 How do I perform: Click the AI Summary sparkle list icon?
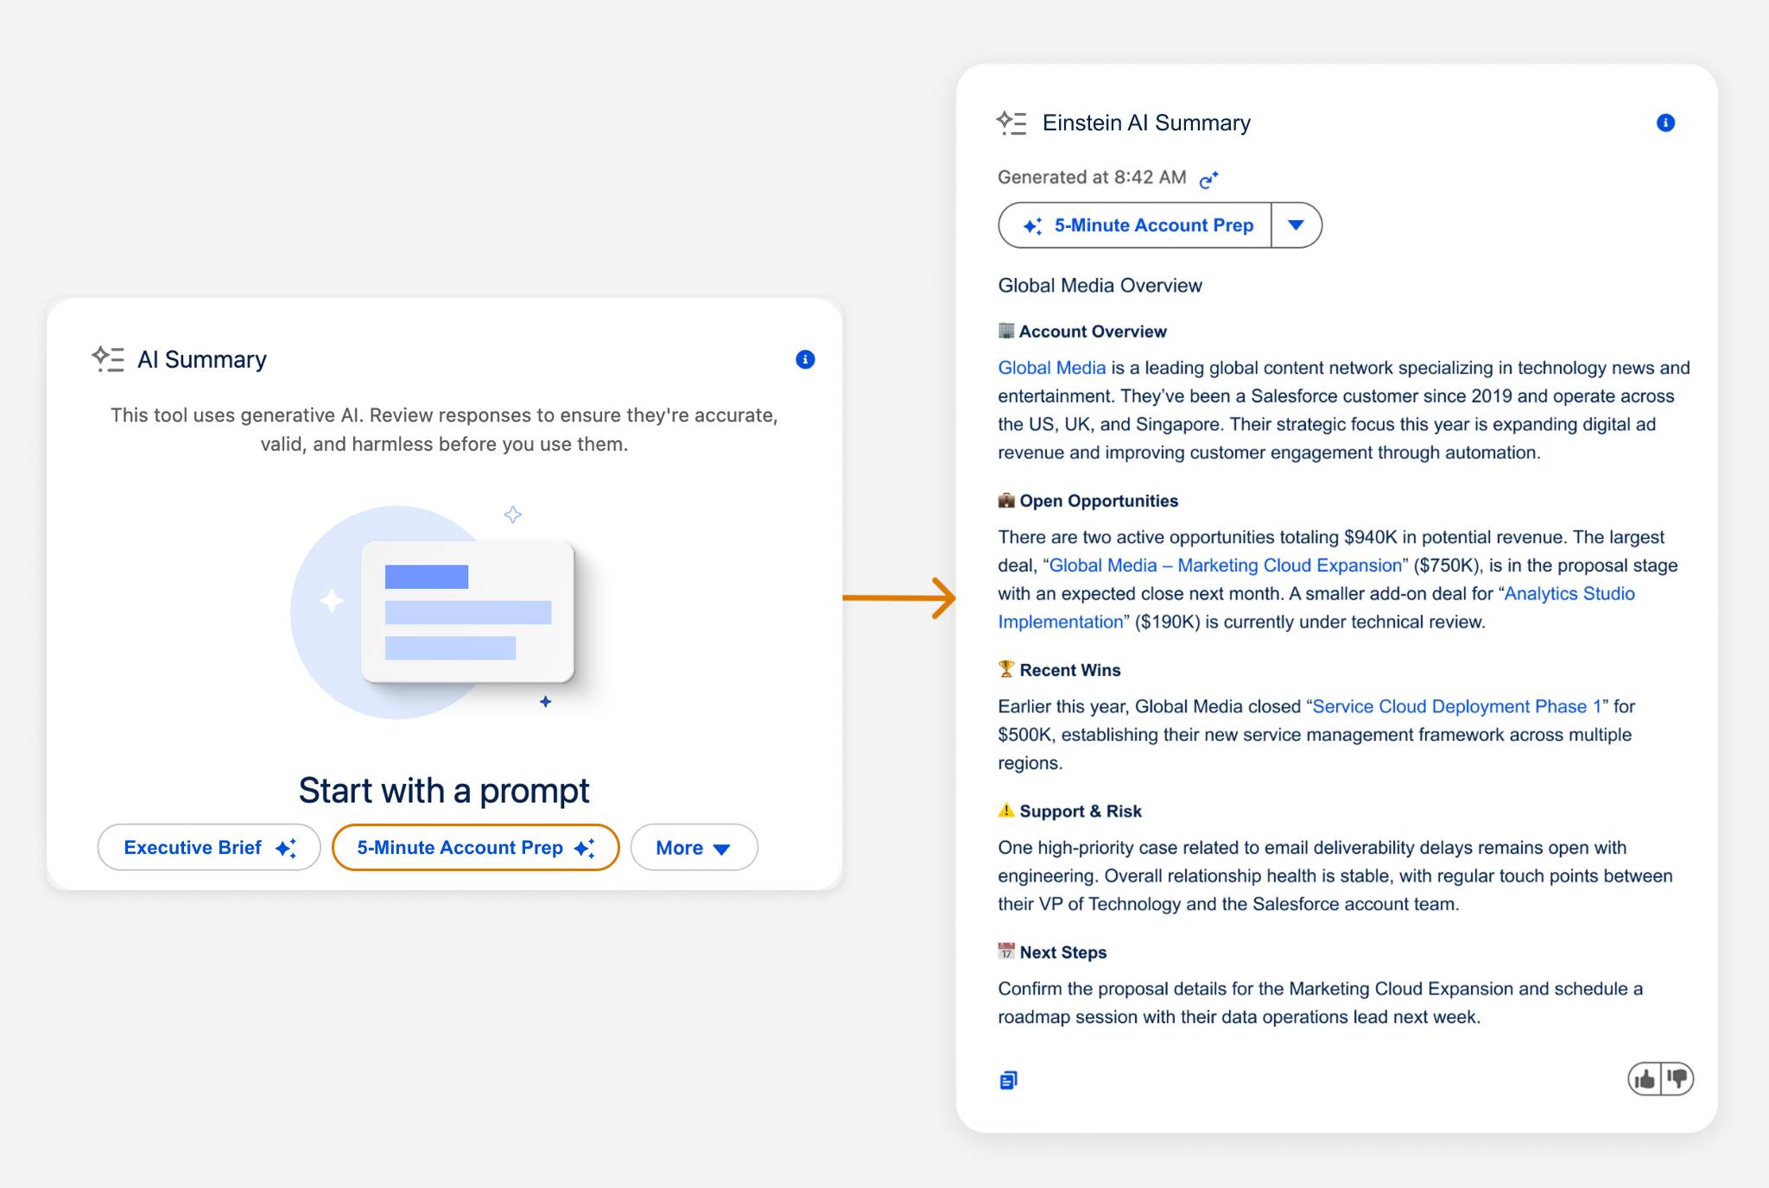(108, 359)
